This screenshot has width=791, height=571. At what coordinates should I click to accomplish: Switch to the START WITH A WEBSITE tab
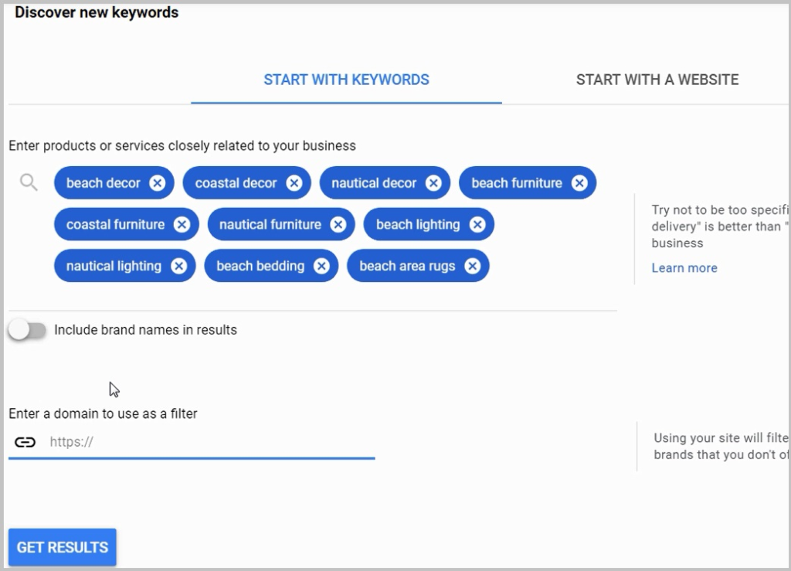click(x=657, y=80)
